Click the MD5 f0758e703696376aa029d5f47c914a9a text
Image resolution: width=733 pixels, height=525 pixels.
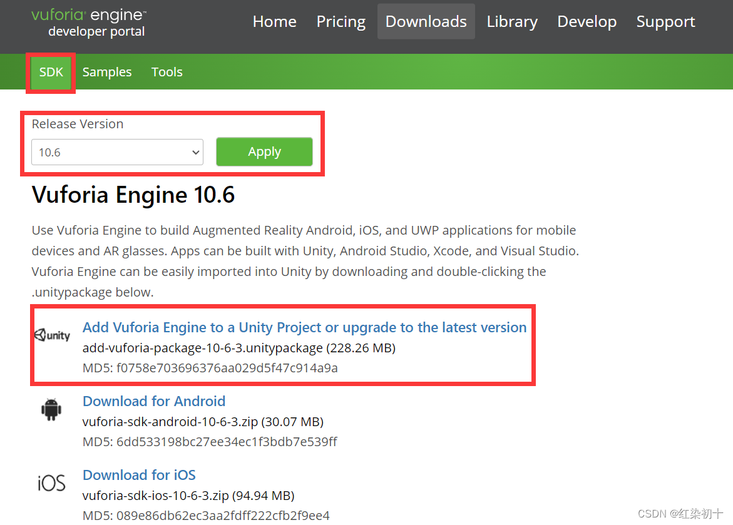coord(210,368)
